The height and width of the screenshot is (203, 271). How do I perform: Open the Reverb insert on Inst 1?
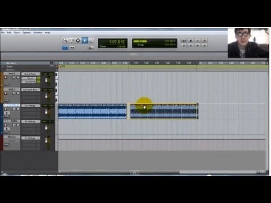pos(29,78)
